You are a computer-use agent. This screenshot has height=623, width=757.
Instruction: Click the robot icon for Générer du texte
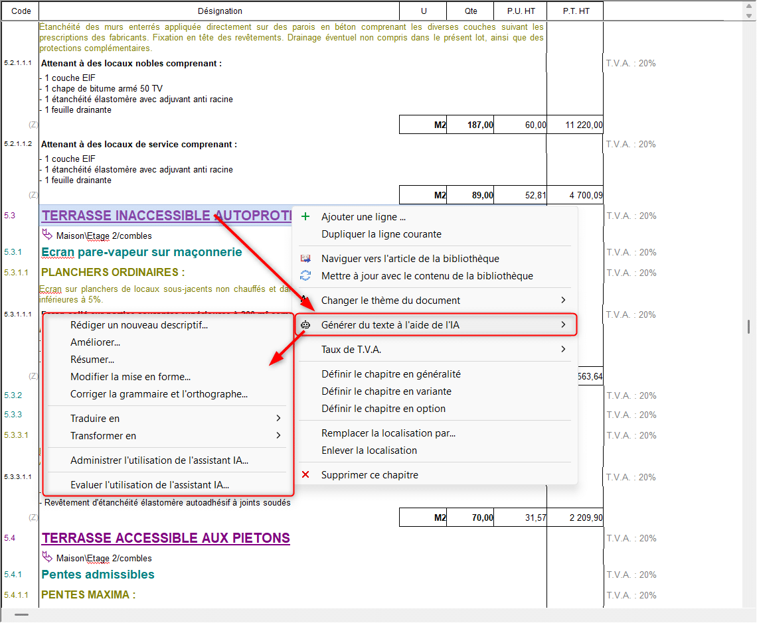[x=305, y=325]
